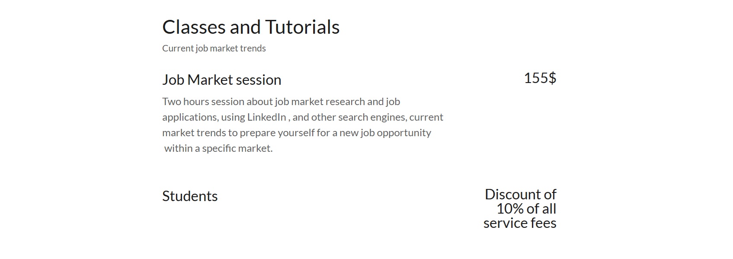Viewport: 733px width, 259px height.
Task: Click the word "Tutorials" in the heading
Action: 302,27
